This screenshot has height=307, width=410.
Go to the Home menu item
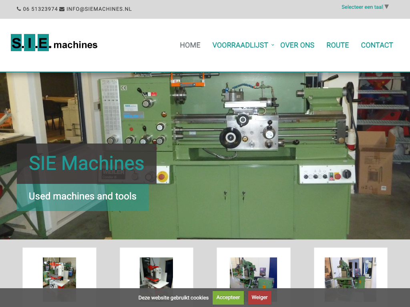coord(190,45)
